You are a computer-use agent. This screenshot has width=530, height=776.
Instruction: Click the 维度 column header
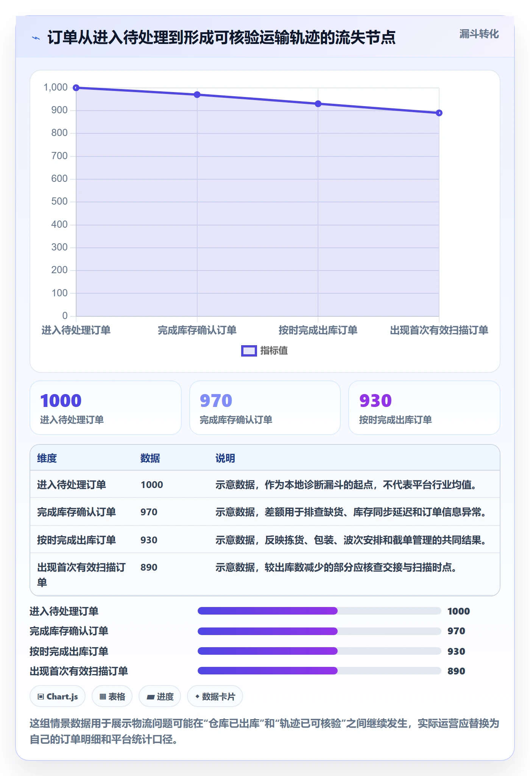coord(47,458)
